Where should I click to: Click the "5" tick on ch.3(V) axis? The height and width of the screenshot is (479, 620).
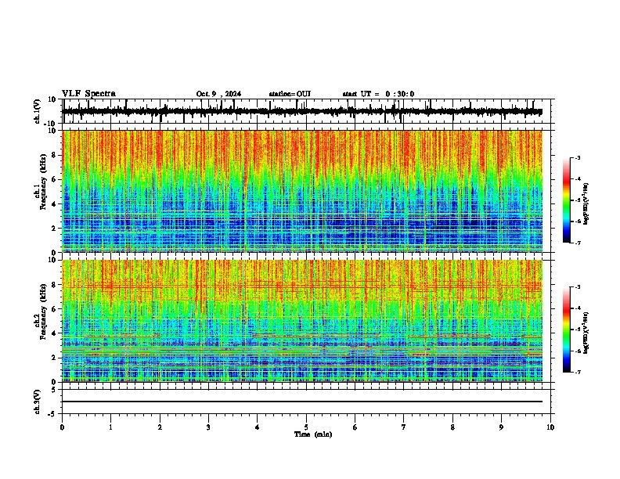(55, 390)
